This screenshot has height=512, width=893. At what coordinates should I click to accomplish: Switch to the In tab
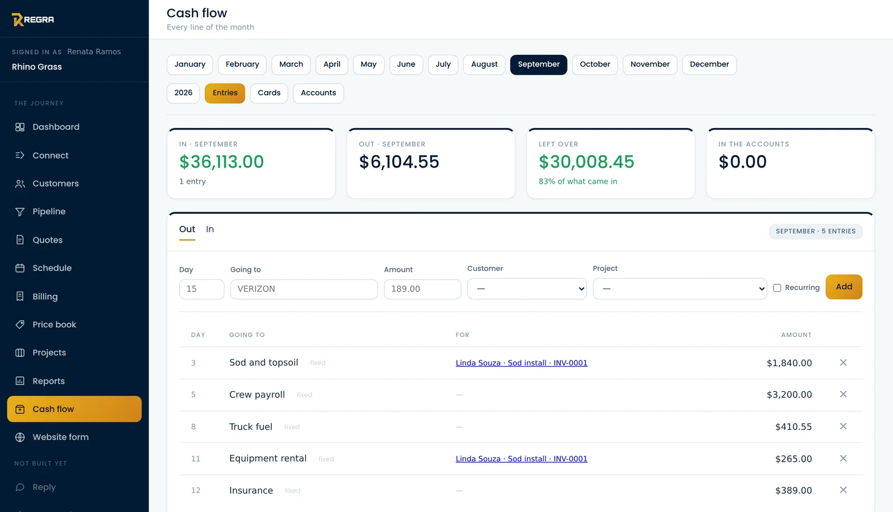[210, 229]
